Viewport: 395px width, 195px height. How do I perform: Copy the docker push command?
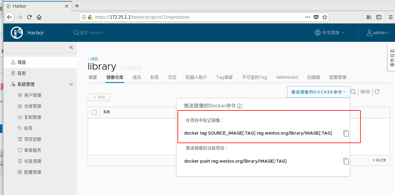point(346,161)
